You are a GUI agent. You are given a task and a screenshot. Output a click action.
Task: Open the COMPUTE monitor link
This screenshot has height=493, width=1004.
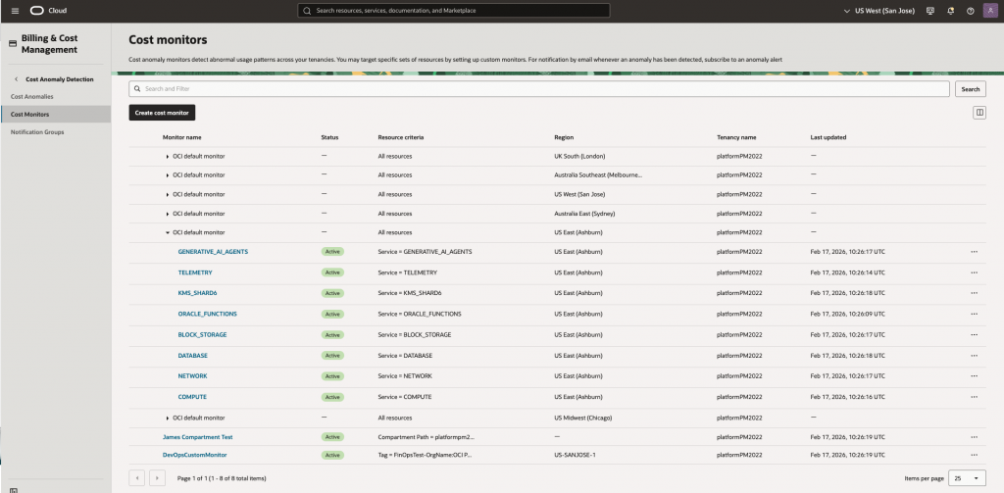192,397
